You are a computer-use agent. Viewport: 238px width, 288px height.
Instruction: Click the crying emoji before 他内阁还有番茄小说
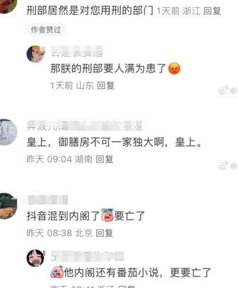click(57, 271)
